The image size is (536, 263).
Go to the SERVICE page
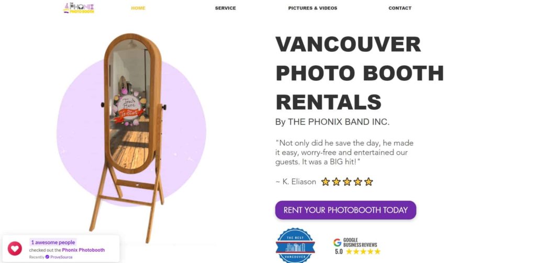click(x=225, y=8)
